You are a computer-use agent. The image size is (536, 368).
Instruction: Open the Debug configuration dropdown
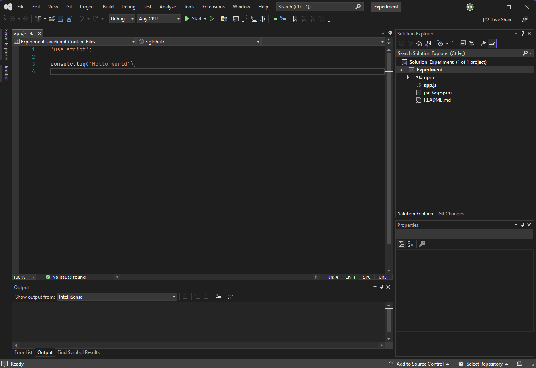tap(122, 19)
